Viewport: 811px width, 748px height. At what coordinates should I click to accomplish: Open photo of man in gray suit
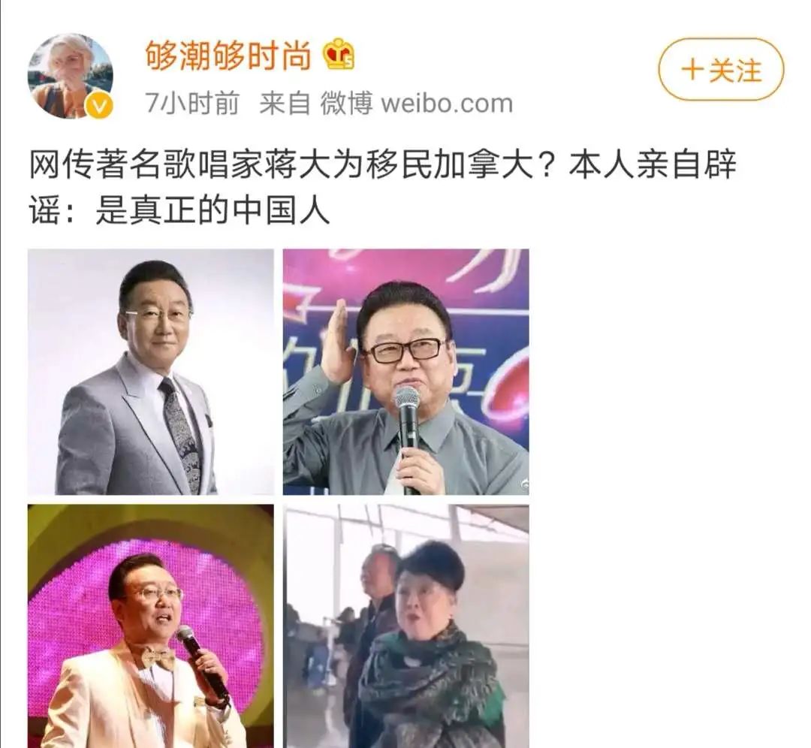[150, 372]
